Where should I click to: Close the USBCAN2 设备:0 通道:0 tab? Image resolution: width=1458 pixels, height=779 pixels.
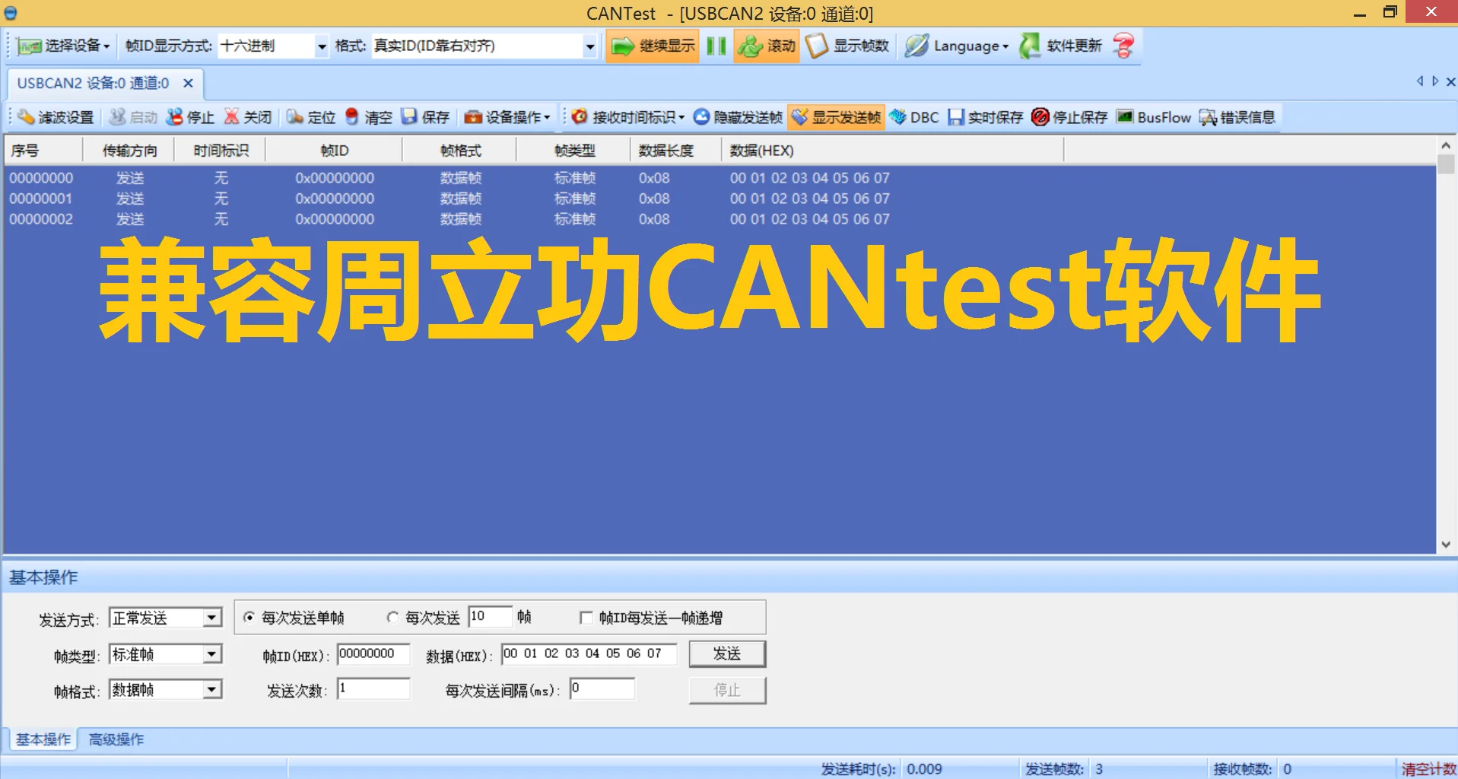click(x=188, y=83)
